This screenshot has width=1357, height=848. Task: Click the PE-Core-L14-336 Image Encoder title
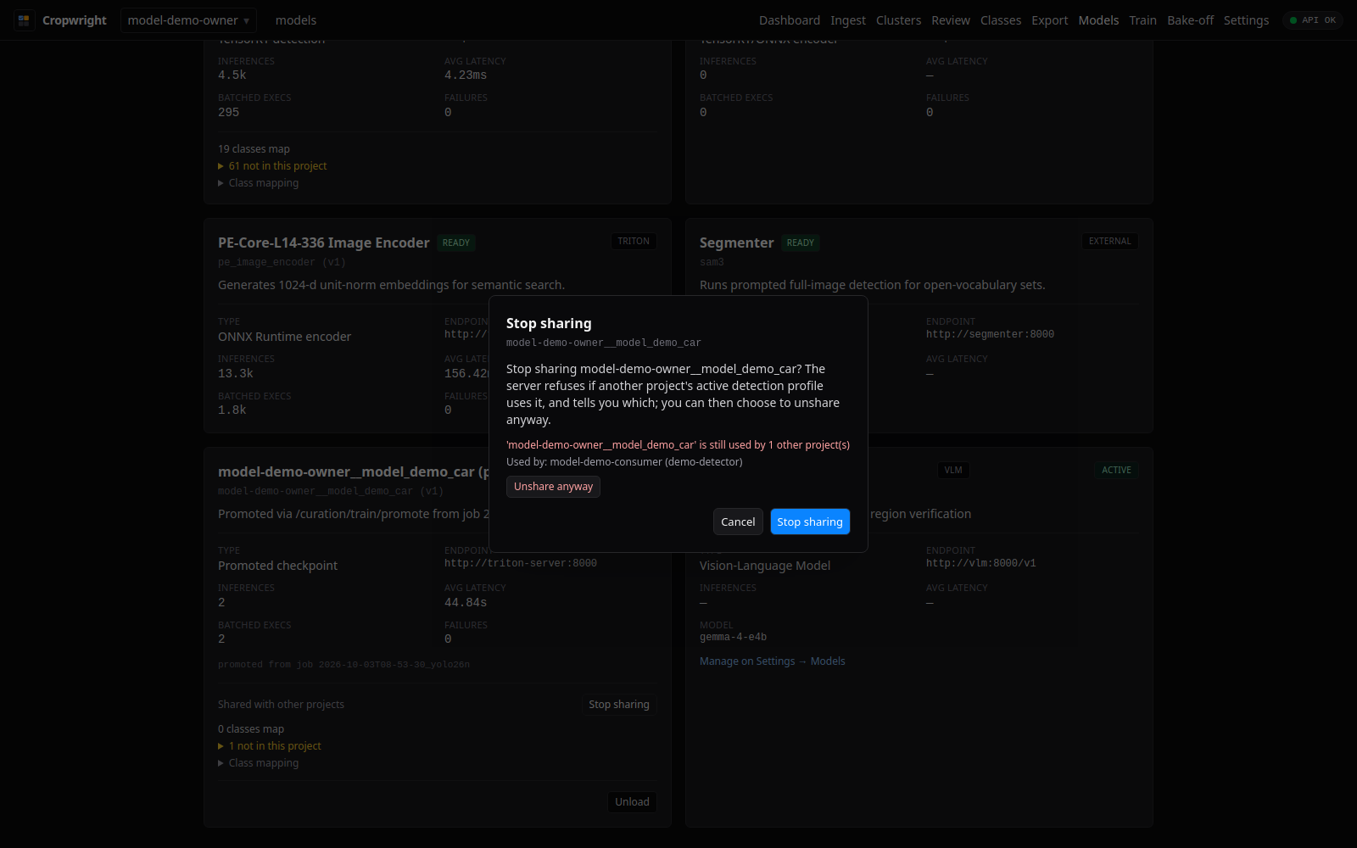pos(324,243)
